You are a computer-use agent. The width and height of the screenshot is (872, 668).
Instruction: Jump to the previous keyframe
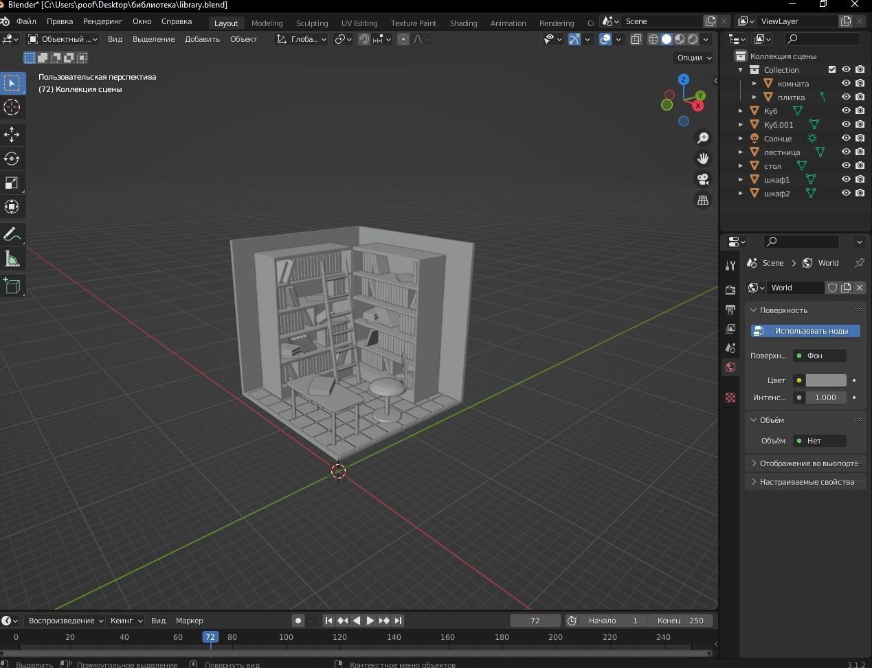[342, 621]
